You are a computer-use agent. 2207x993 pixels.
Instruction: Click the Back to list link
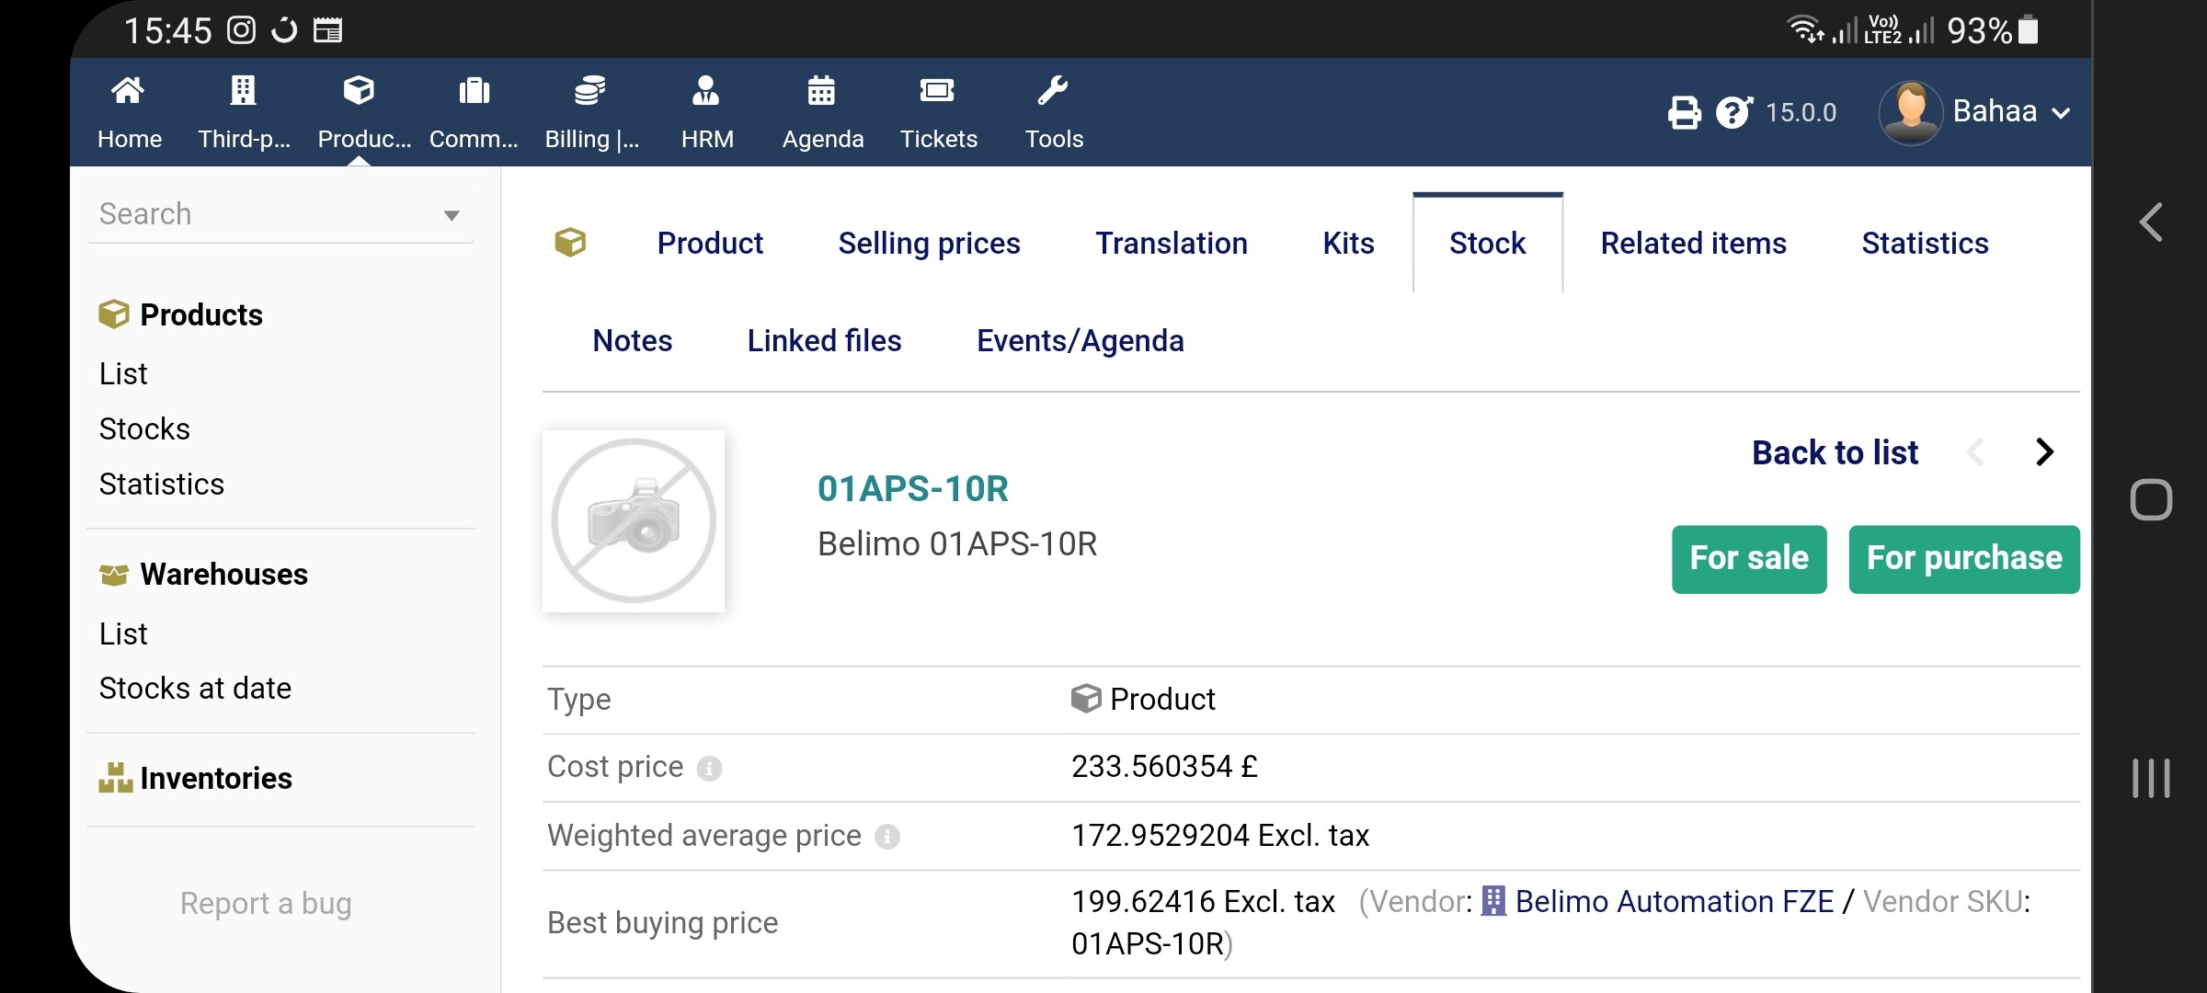coord(1835,452)
